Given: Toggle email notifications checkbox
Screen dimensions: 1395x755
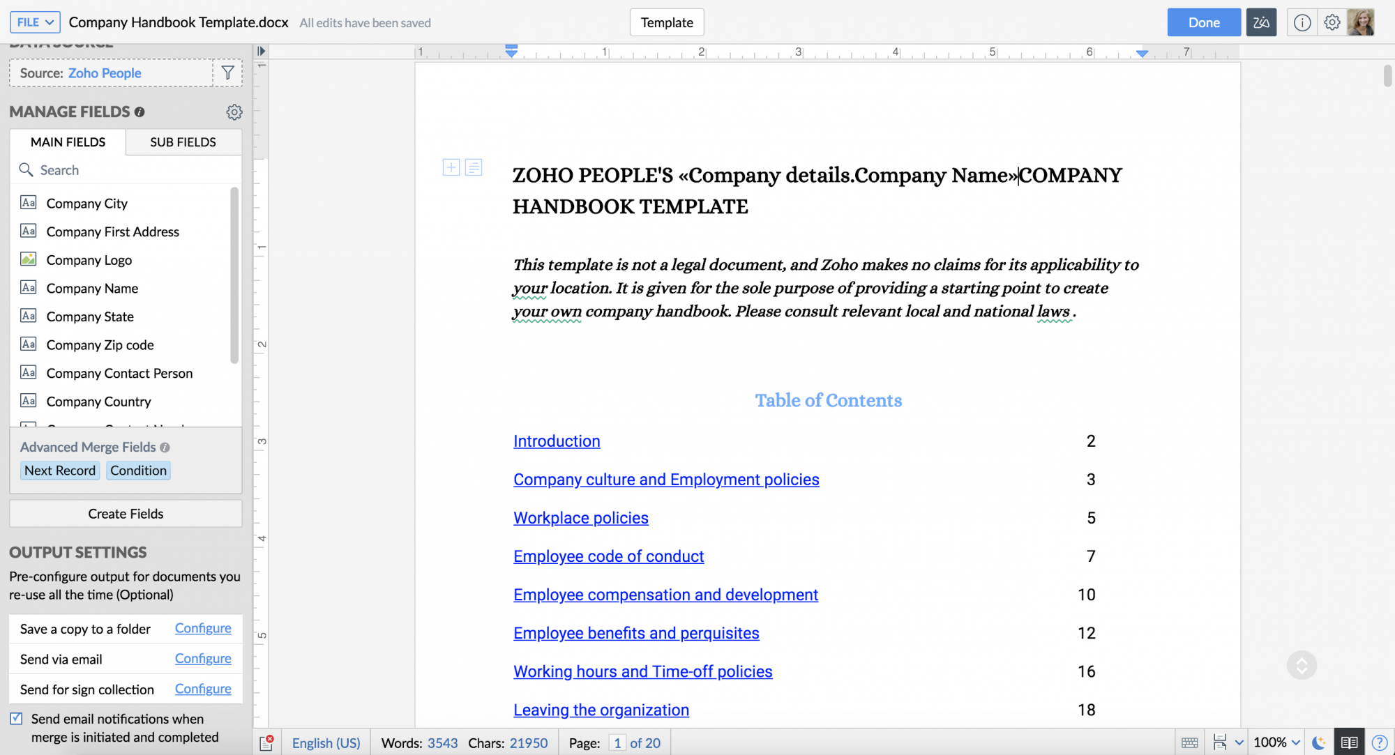Looking at the screenshot, I should tap(17, 719).
